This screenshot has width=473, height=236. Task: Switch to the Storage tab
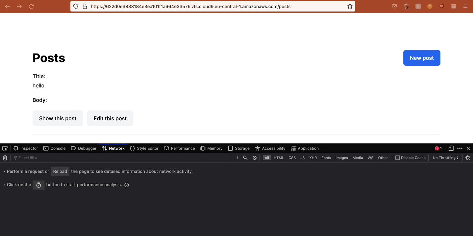tap(239, 148)
